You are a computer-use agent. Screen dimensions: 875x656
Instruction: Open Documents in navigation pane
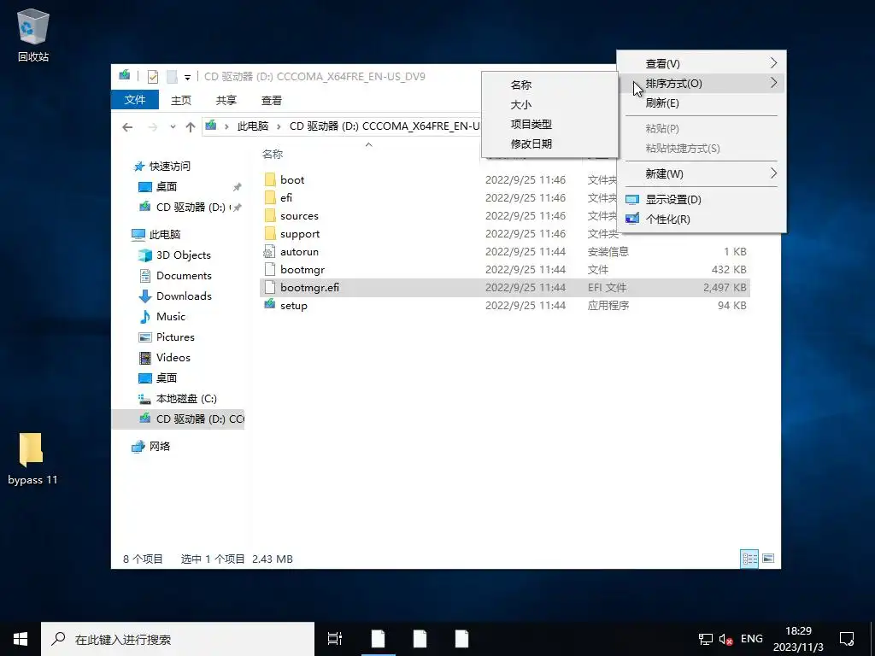pos(184,276)
